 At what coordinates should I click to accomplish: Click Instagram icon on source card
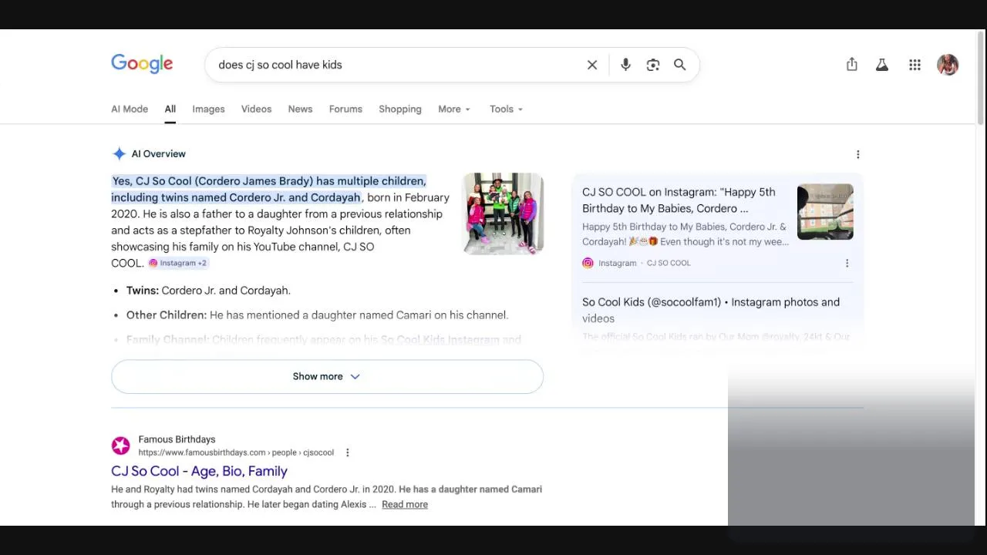click(x=588, y=263)
